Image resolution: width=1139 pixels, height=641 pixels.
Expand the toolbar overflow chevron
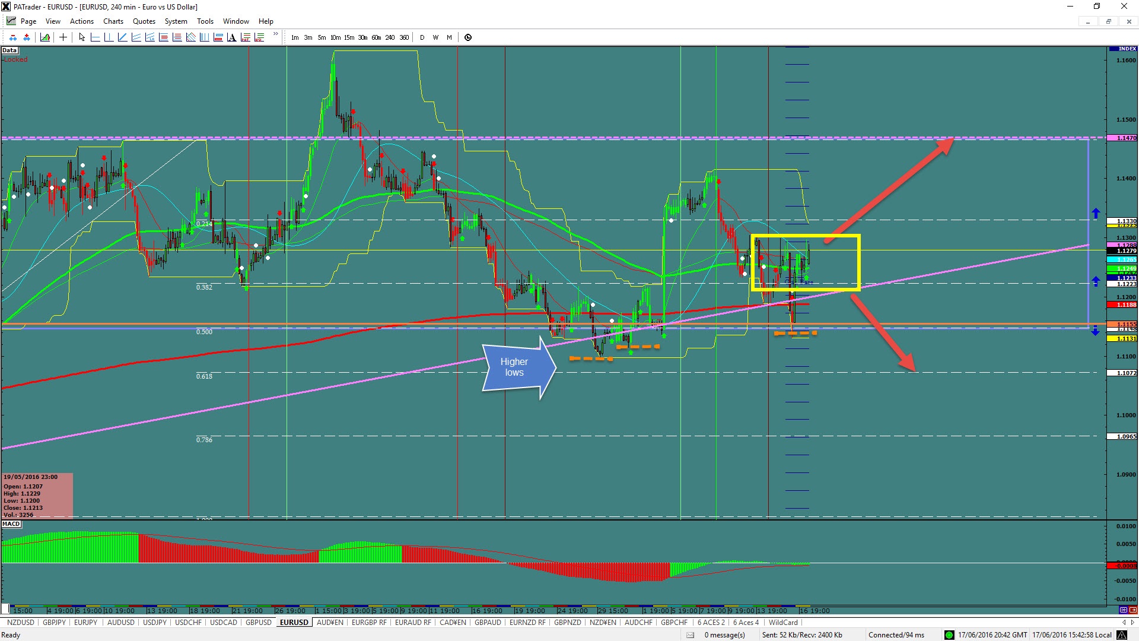click(x=275, y=34)
